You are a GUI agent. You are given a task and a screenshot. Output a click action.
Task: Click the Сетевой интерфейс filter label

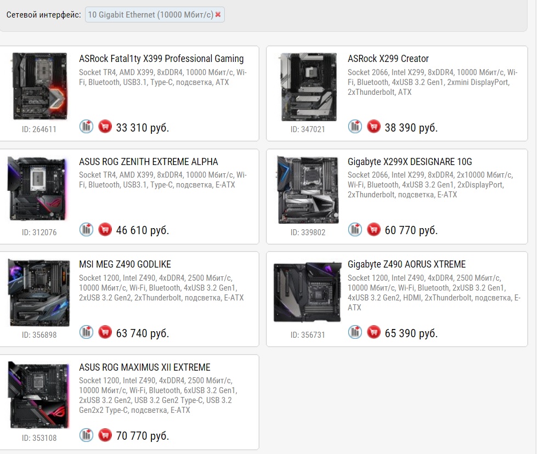(x=44, y=15)
